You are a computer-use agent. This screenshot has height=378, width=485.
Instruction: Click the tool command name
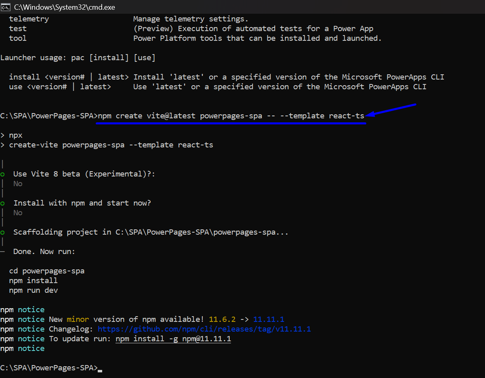18,38
